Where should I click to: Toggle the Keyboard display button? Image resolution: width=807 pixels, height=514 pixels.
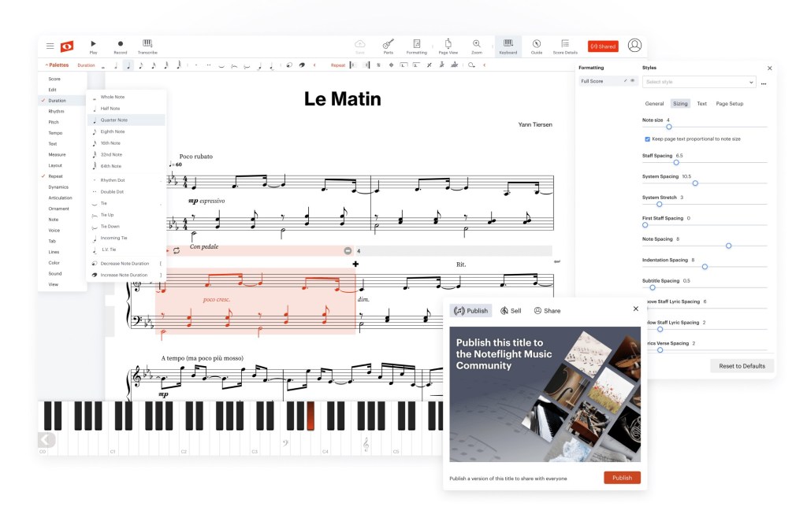point(507,45)
